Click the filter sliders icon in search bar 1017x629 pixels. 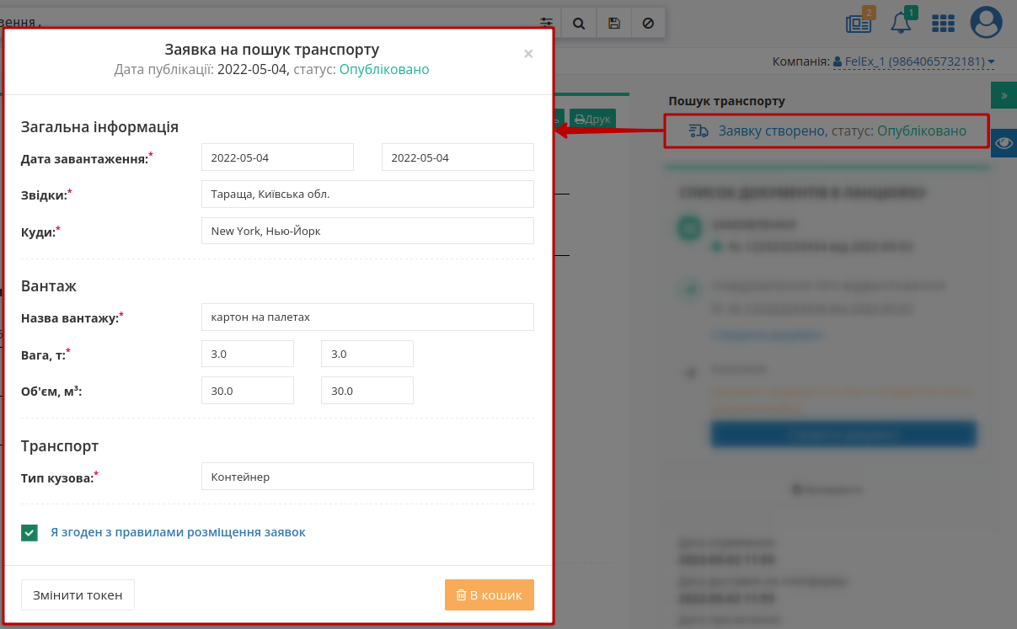pyautogui.click(x=547, y=23)
